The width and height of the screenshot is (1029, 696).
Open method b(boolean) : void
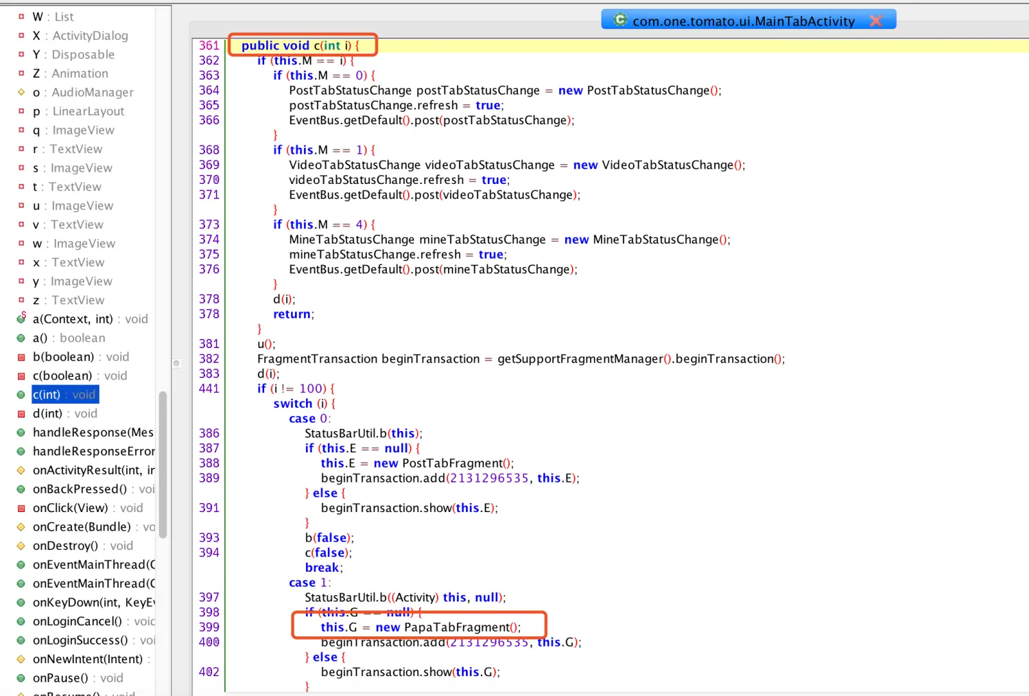tap(81, 356)
